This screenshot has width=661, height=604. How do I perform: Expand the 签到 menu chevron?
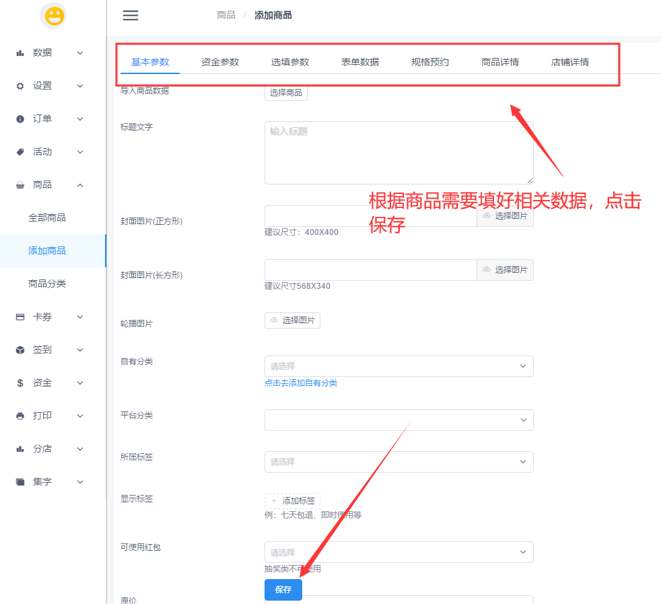(x=80, y=349)
